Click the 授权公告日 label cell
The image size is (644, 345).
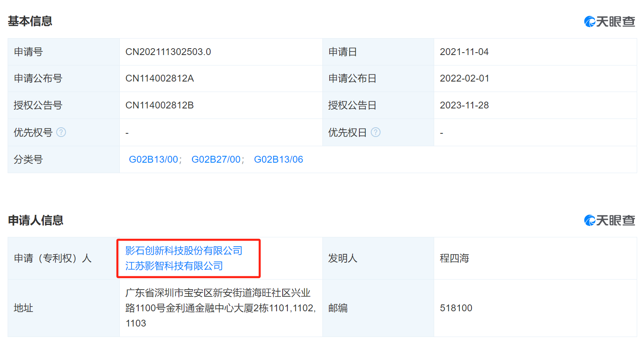coord(378,105)
